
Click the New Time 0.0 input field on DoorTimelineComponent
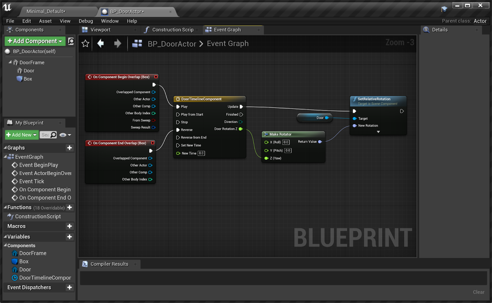201,153
